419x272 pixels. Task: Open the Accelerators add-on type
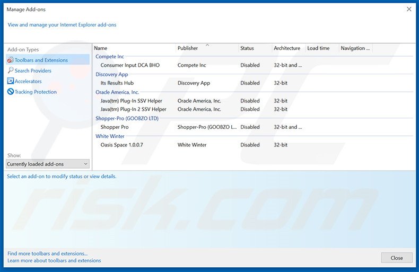click(28, 81)
